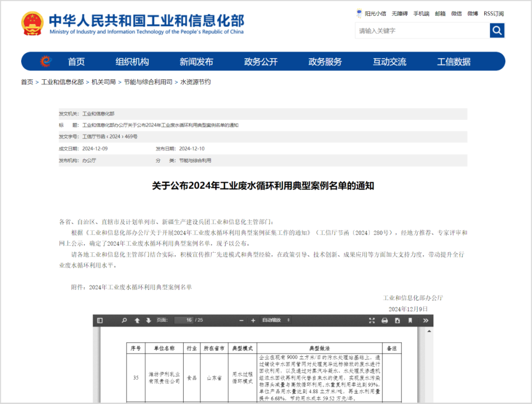The height and width of the screenshot is (404, 532).
Task: Download the PDF file
Action: pyautogui.click(x=397, y=321)
